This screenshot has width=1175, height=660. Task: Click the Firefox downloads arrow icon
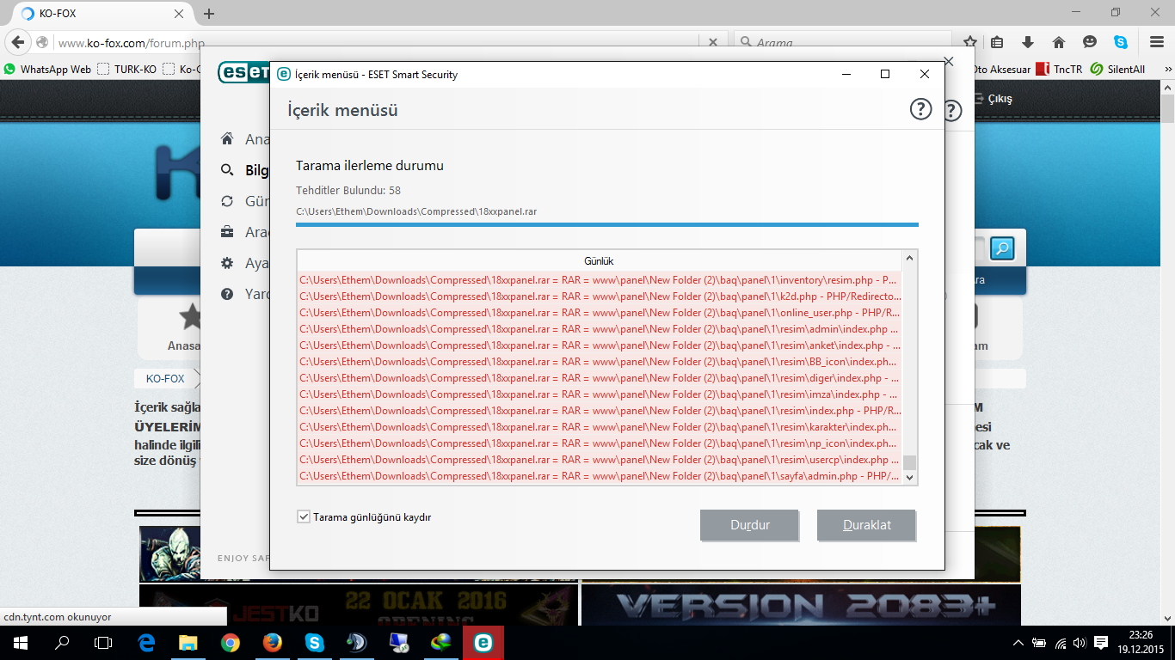click(x=1027, y=42)
